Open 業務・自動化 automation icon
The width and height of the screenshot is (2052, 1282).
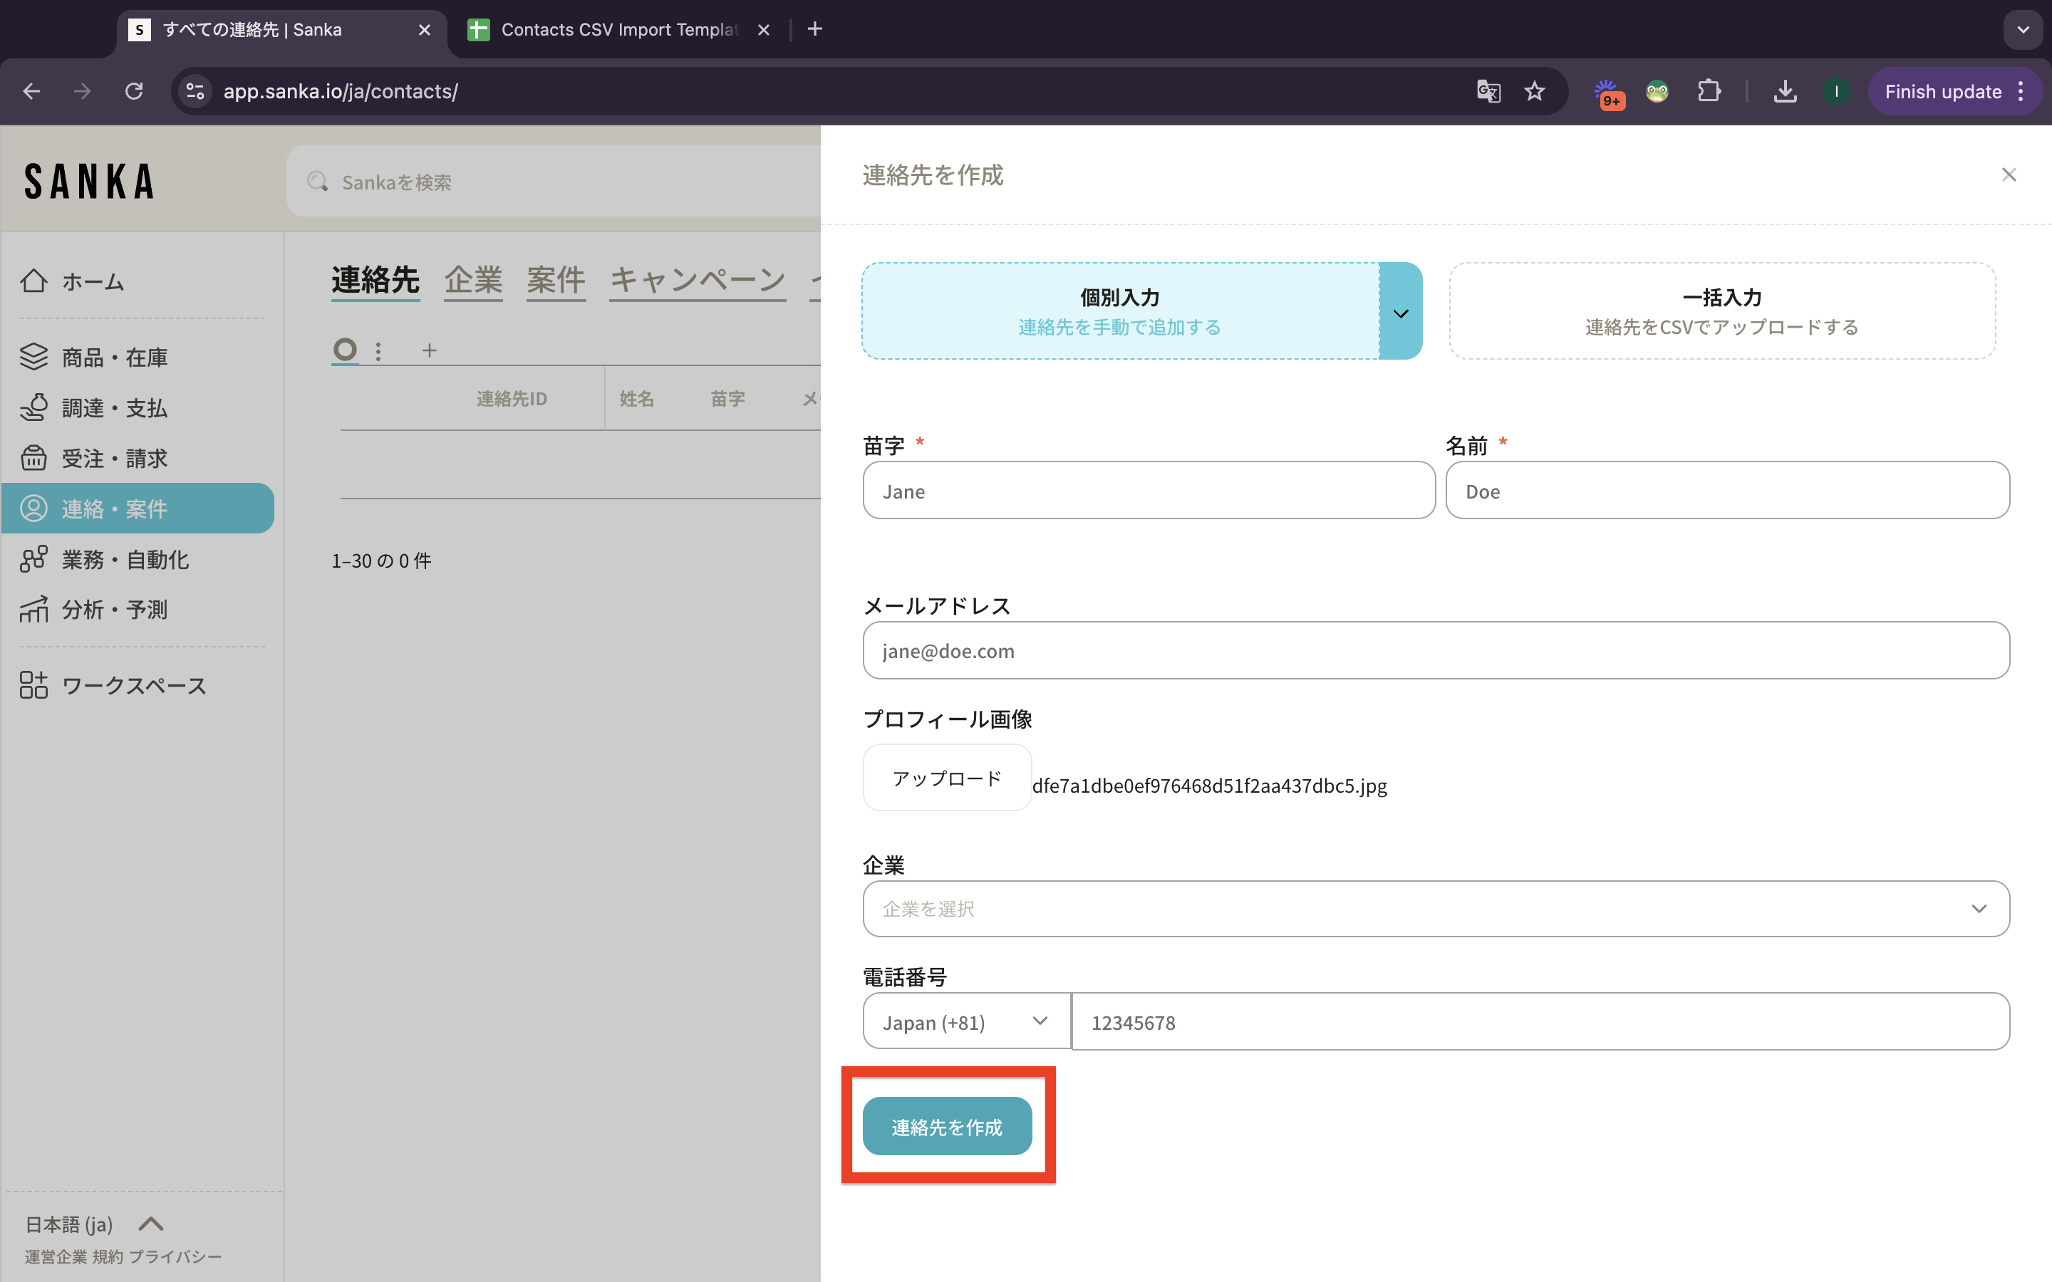[34, 559]
